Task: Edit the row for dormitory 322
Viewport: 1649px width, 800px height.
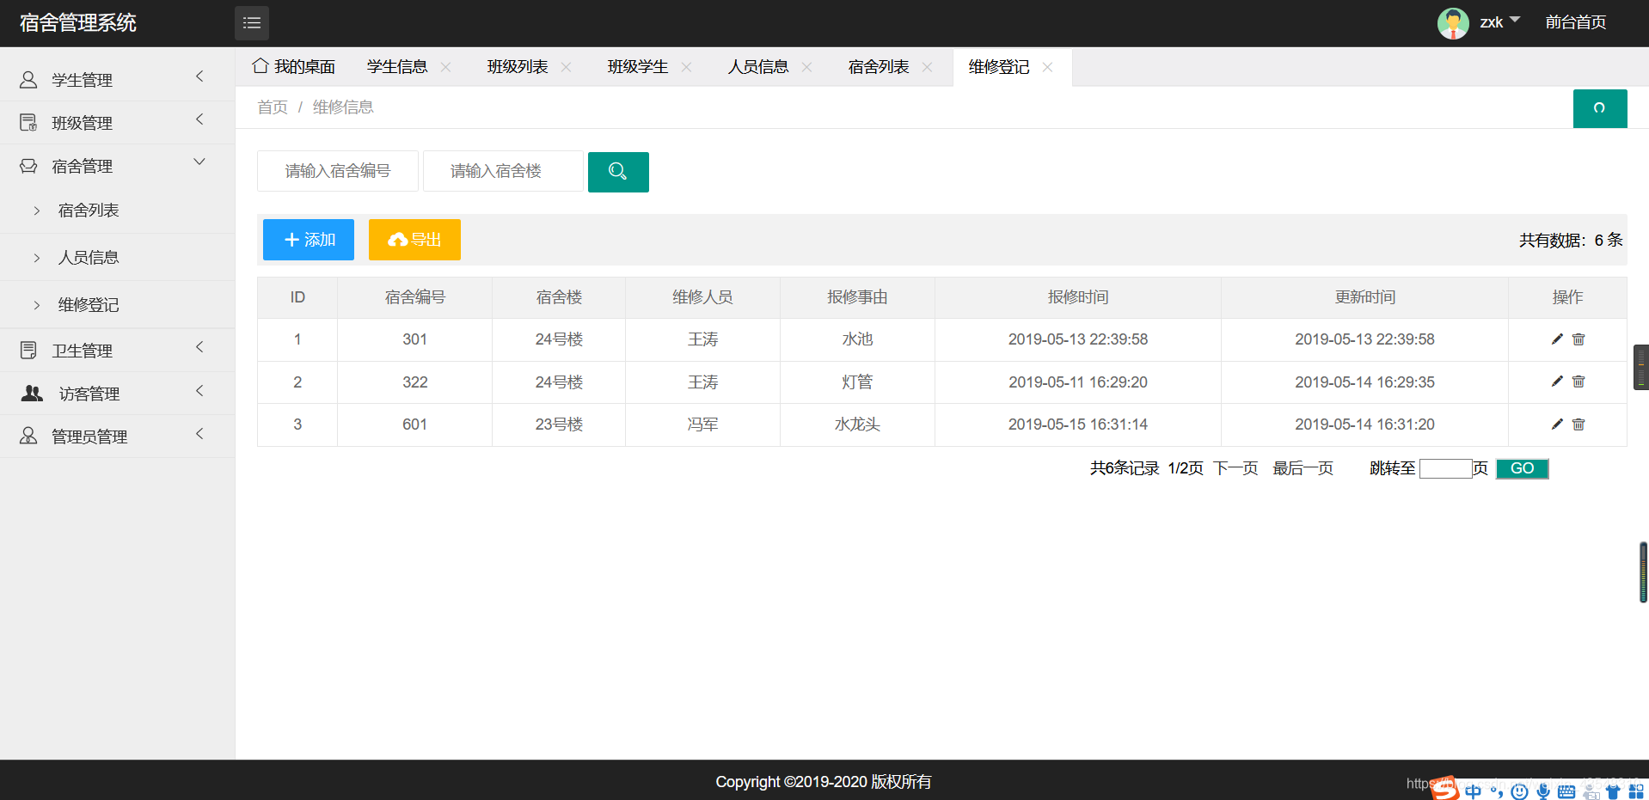Action: point(1557,382)
